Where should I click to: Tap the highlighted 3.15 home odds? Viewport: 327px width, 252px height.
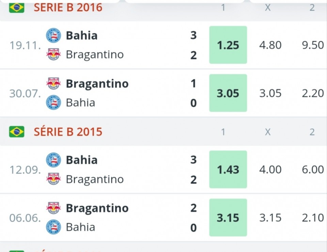click(x=228, y=218)
